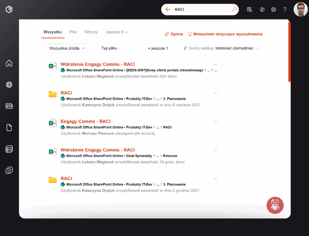Click Katarzyna Drajok in 8 czerwca 2021 result
309x236 pixels.
click(x=98, y=105)
